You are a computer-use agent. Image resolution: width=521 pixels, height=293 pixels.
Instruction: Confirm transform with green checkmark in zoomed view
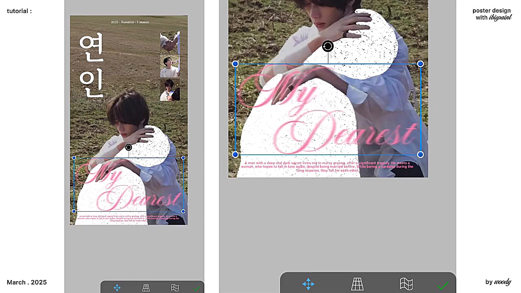(x=442, y=286)
